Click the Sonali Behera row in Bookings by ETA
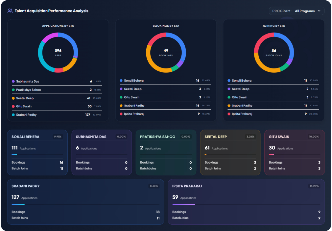This screenshot has height=231, width=332. pyautogui.click(x=165, y=81)
